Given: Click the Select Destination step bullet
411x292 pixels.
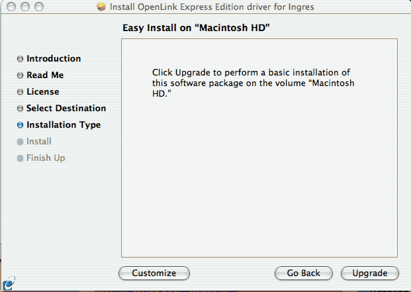Looking at the screenshot, I should (20, 108).
